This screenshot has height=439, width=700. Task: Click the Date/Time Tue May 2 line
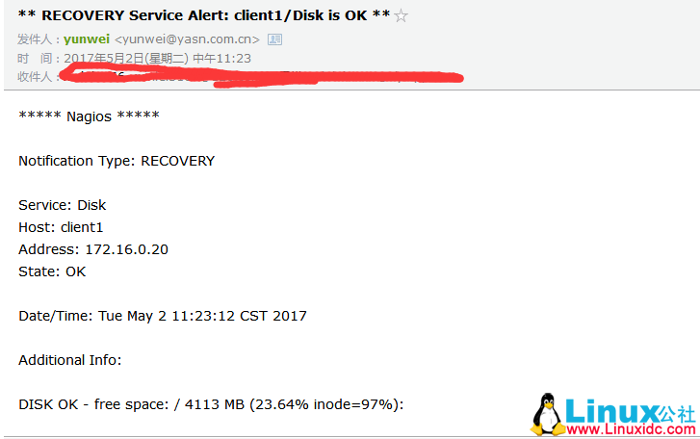click(163, 316)
